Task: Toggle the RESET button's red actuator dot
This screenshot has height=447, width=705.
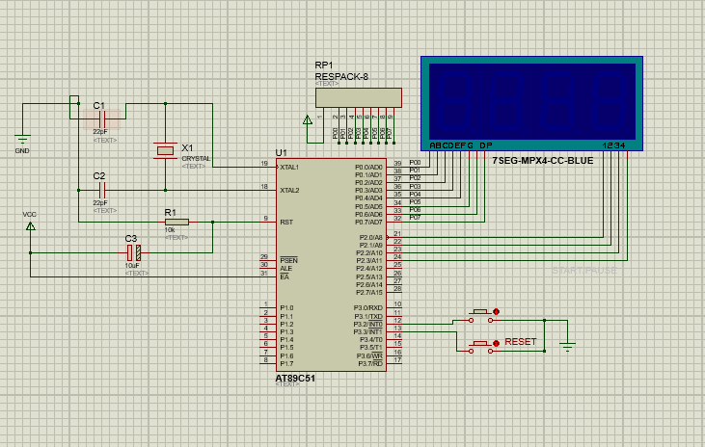Action: pos(497,343)
